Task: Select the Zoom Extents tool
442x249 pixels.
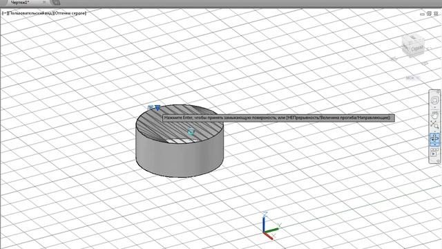Action: (x=434, y=124)
